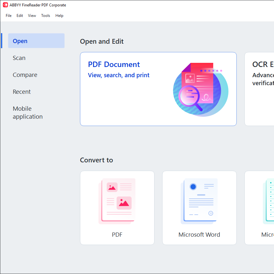Choose the Convert to Microsoft Word label

click(199, 235)
